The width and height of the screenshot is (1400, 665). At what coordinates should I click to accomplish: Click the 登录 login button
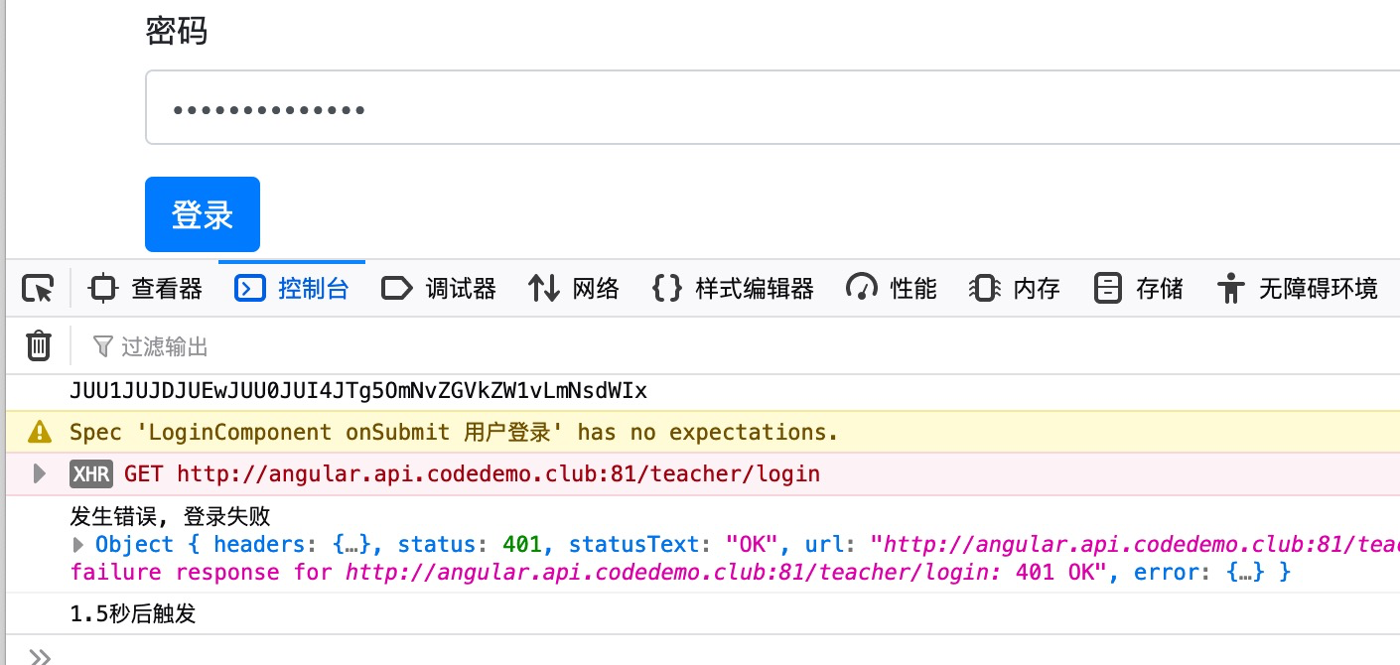203,214
